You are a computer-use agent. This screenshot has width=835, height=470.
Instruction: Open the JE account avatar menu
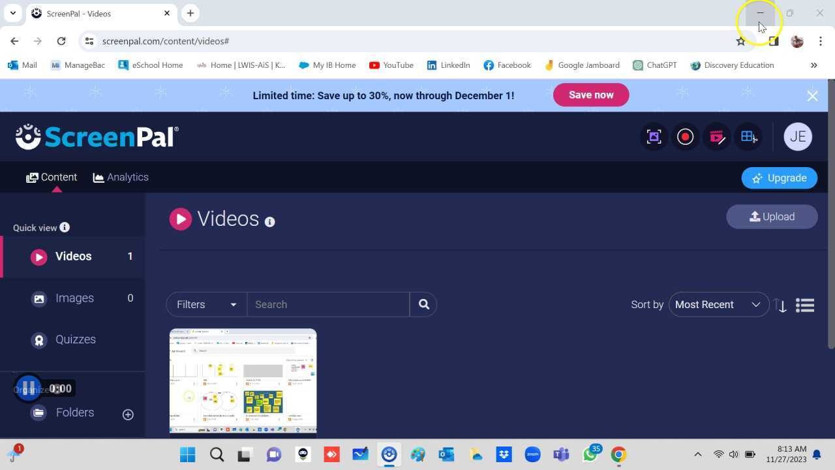(x=798, y=136)
